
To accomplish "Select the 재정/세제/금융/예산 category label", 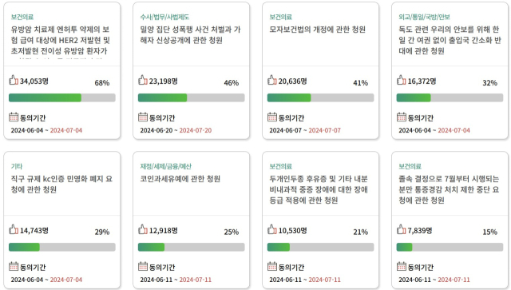I will (165, 166).
